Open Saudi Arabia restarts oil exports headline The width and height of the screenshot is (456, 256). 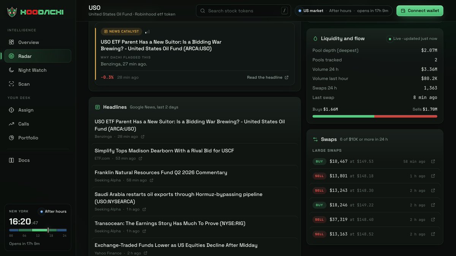(179, 198)
